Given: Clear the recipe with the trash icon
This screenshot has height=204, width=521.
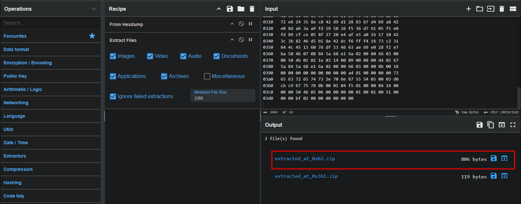Looking at the screenshot, I should [252, 9].
